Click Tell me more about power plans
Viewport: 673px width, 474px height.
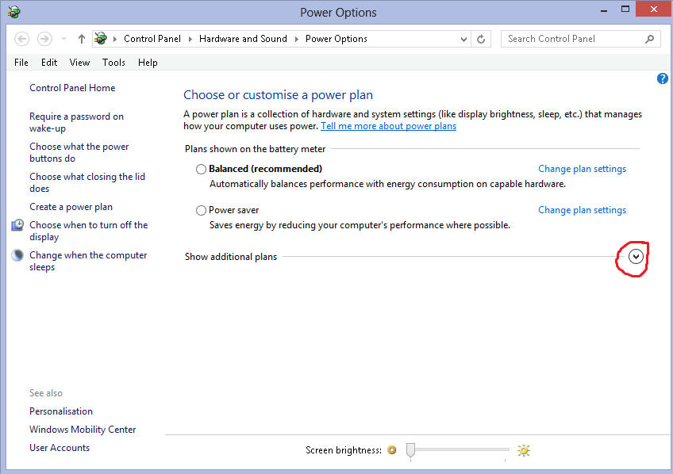(x=388, y=126)
